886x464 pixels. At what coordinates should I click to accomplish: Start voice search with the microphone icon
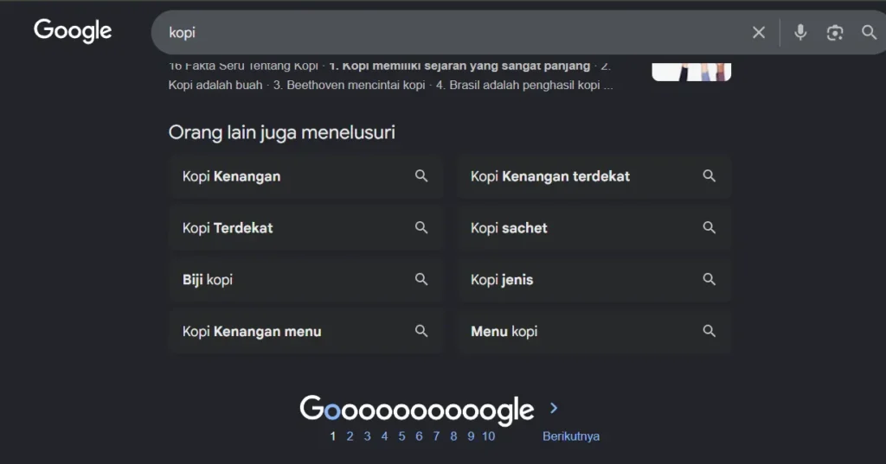pos(800,33)
